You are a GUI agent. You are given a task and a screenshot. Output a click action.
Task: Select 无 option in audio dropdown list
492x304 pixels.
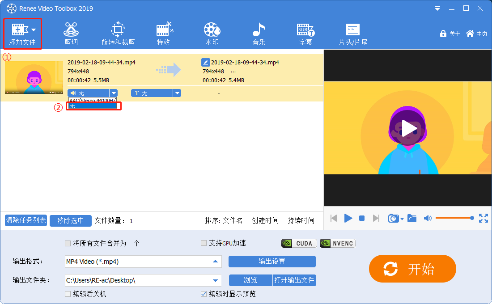pos(93,106)
